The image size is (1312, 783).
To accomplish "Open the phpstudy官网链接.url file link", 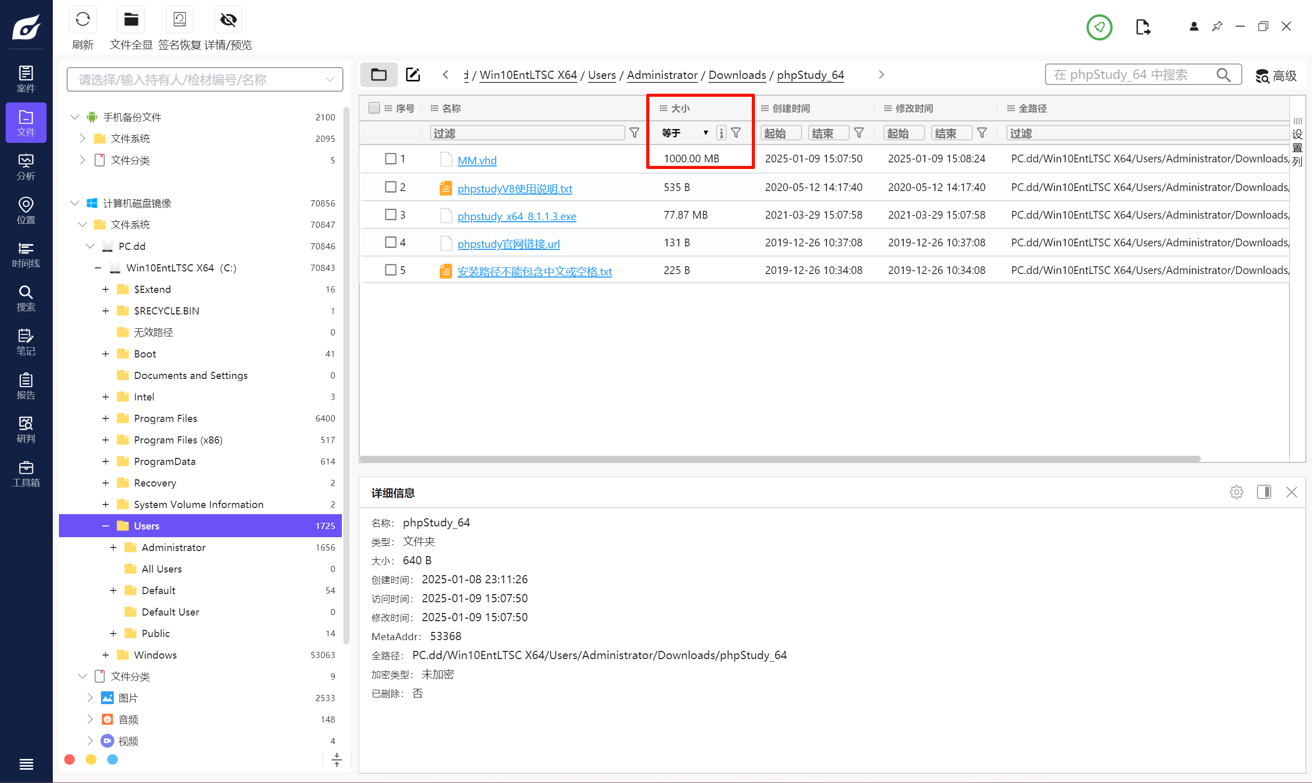I will (508, 244).
